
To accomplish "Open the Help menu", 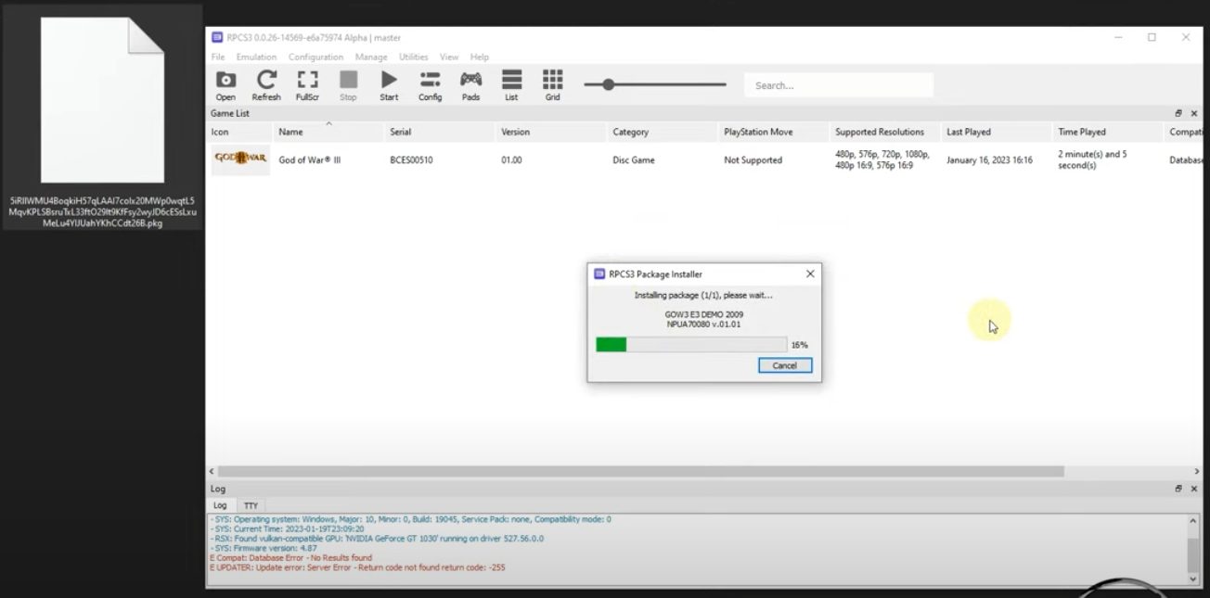I will coord(479,57).
